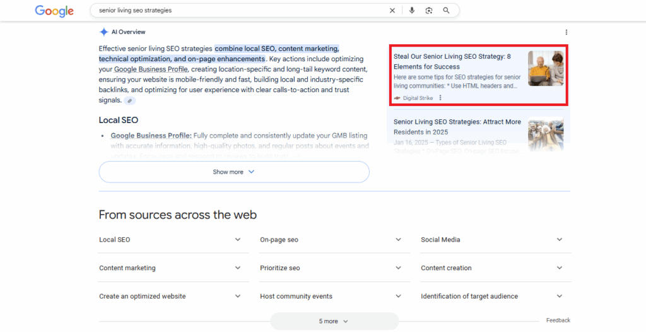The height and width of the screenshot is (332, 646).
Task: Click into the search input field
Action: pyautogui.click(x=240, y=11)
